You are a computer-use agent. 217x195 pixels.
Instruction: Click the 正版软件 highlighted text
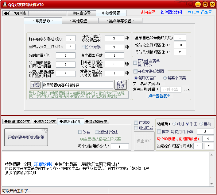(43, 164)
